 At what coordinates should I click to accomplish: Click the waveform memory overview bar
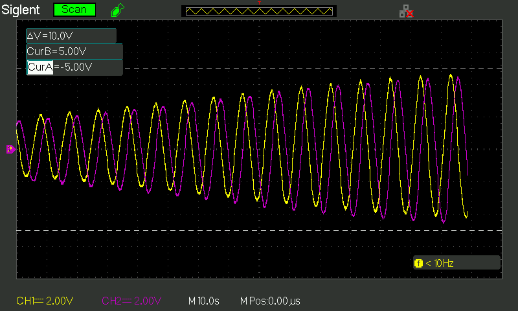(x=259, y=11)
